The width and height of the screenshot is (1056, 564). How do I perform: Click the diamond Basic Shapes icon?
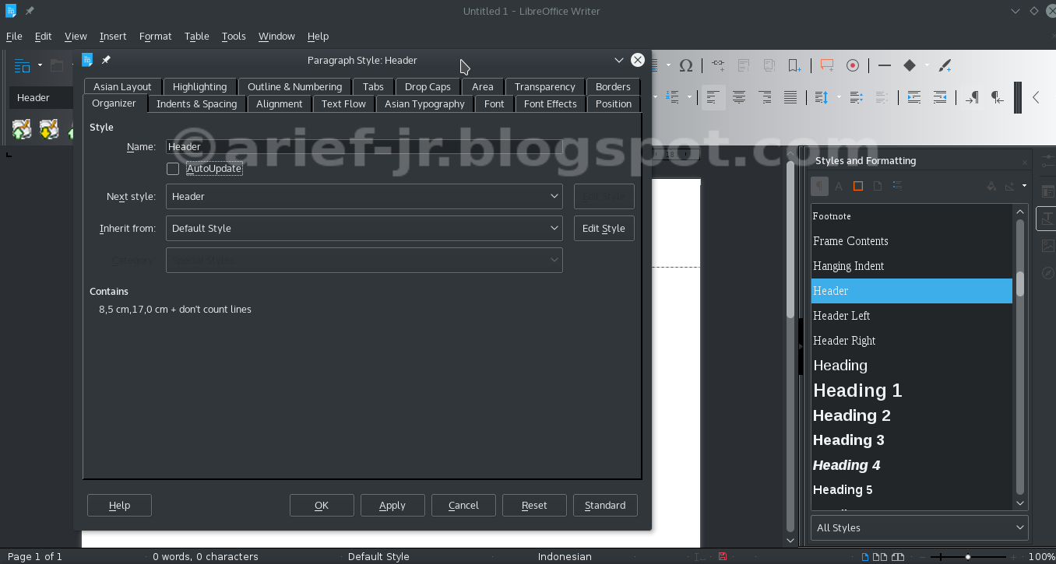[909, 65]
